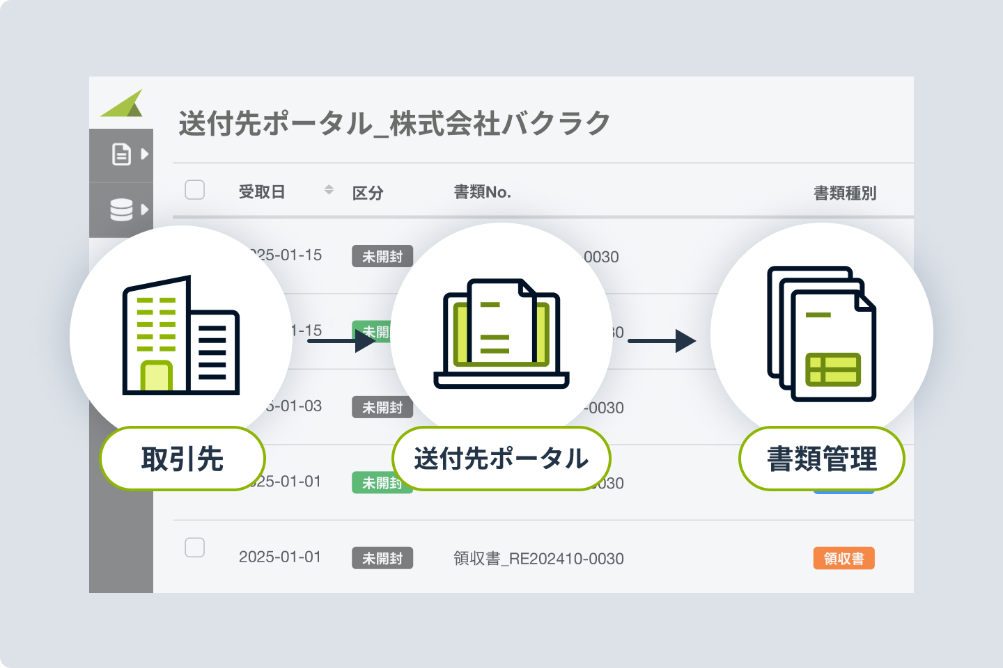1003x668 pixels.
Task: Click page title 送付先ポータル_株式会社バクラク
Action: coord(394,124)
